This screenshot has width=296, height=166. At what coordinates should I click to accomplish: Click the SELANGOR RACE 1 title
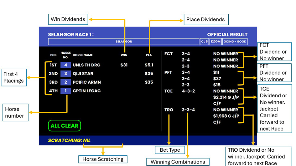pos(71,35)
